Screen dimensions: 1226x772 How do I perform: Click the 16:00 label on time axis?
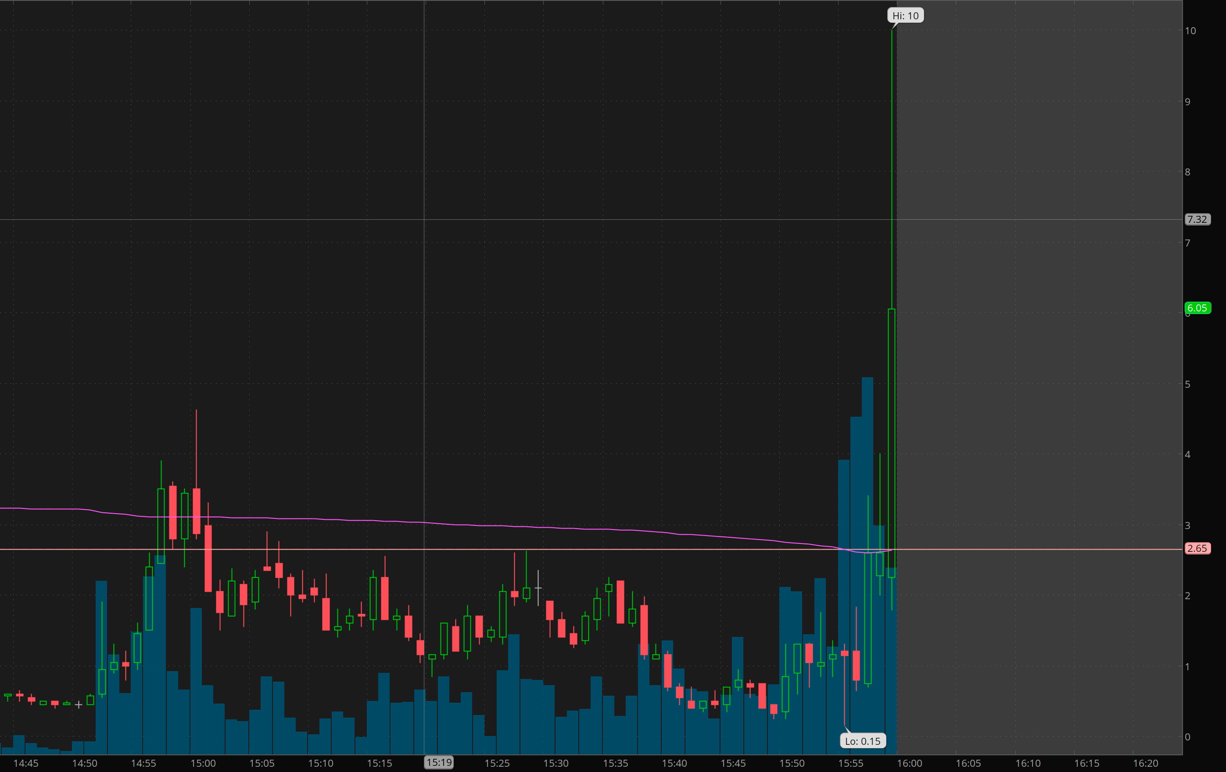[x=909, y=763]
